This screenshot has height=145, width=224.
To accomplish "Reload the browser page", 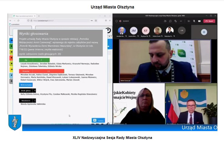I will 18,21.
